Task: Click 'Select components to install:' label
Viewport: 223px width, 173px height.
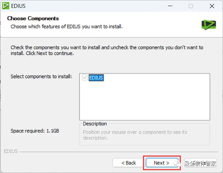Action: tap(41, 76)
